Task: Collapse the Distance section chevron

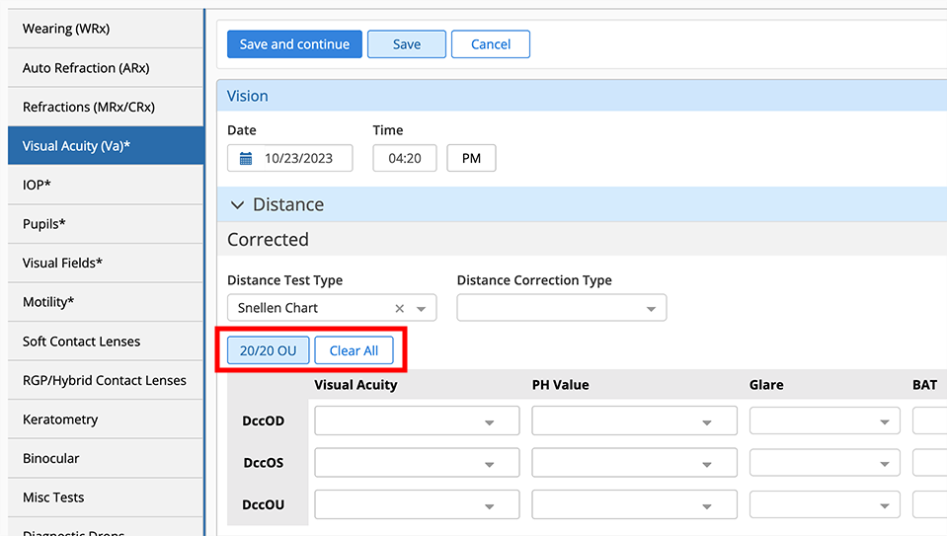Action: 237,205
